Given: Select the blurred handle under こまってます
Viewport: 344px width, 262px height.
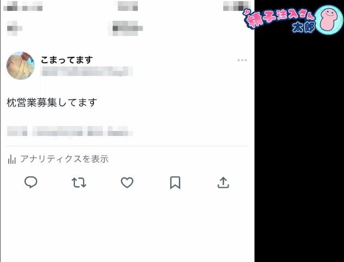Looking at the screenshot, I should pyautogui.click(x=86, y=72).
